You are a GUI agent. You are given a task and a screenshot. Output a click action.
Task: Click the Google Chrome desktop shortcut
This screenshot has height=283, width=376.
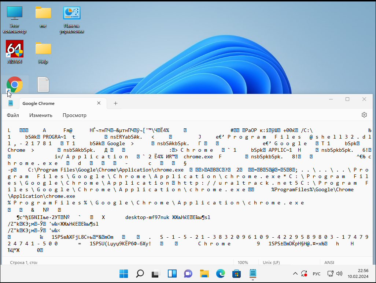[x=15, y=84]
